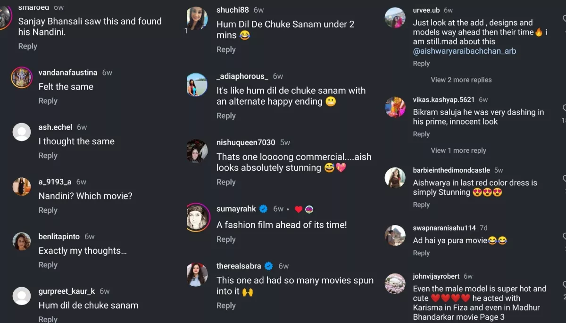Click johnvijayrobert's flower avatar
The width and height of the screenshot is (566, 323).
coord(395,284)
